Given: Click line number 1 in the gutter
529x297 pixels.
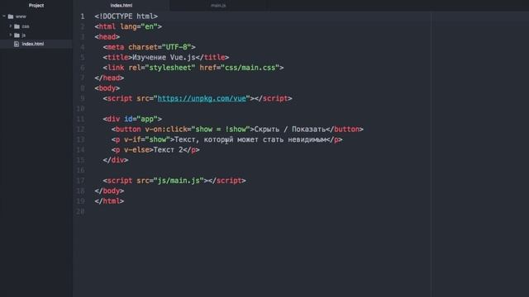Looking at the screenshot, I should tap(83, 16).
